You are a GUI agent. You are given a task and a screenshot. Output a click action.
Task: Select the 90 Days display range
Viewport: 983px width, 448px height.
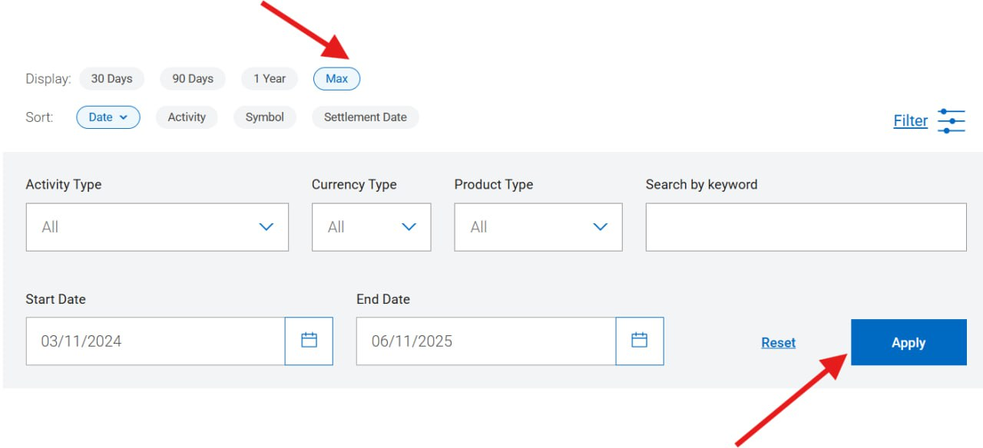click(192, 78)
